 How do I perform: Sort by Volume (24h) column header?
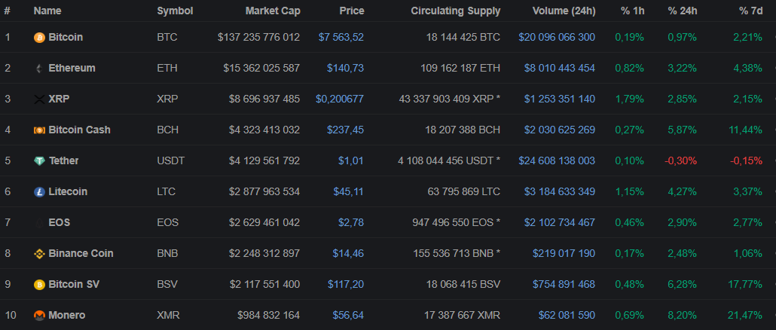[564, 11]
